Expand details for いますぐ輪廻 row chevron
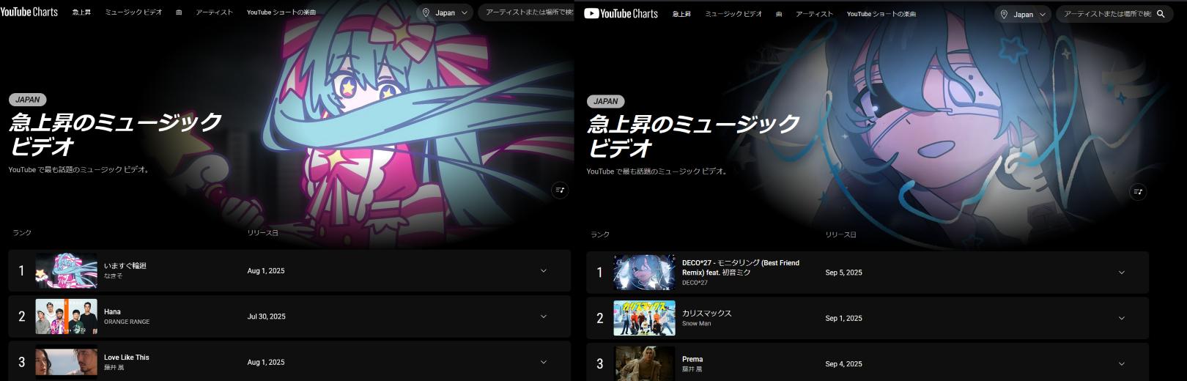 click(544, 271)
